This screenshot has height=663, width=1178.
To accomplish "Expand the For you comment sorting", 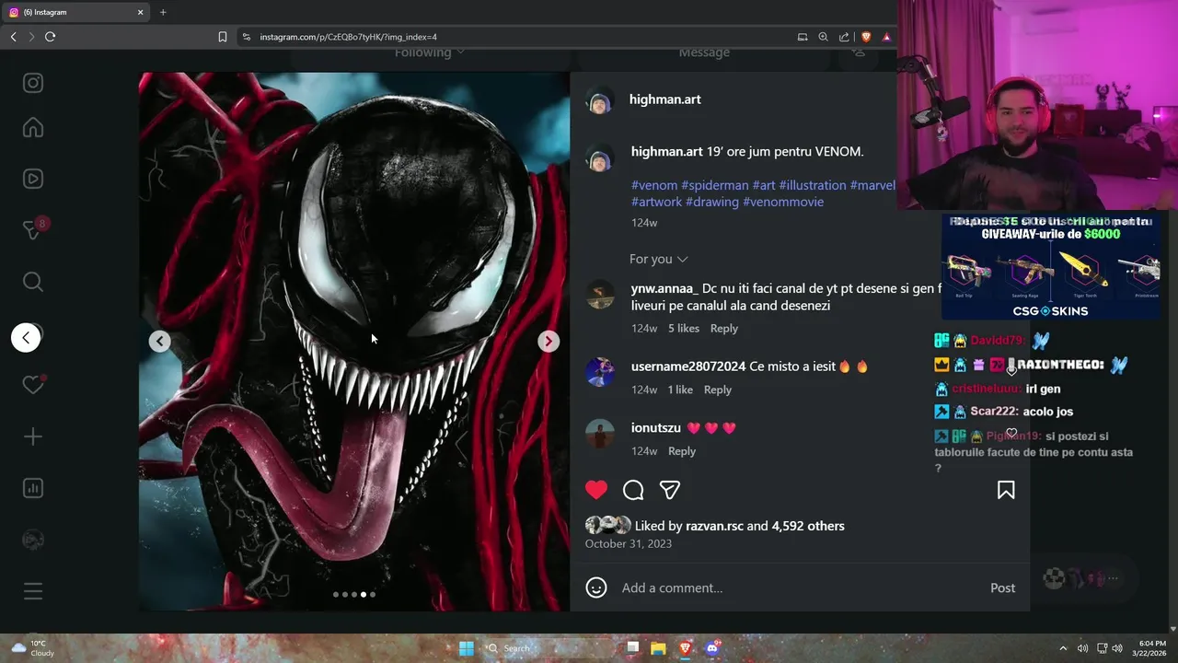I will (x=658, y=259).
